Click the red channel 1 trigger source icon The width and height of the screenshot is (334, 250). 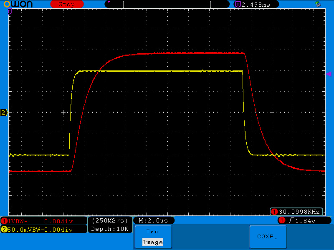[282, 220]
